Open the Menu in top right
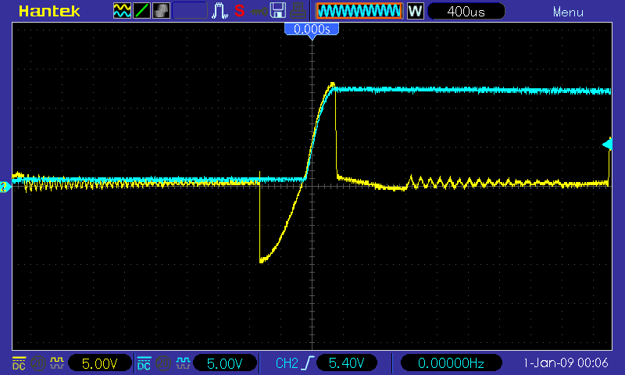 click(x=568, y=12)
